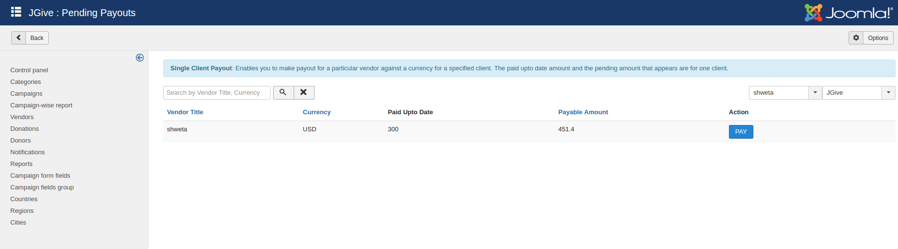Open the Options button

pyautogui.click(x=877, y=38)
